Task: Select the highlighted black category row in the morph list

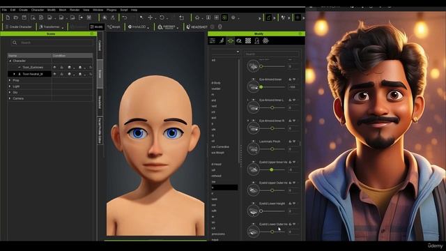Action: click(x=224, y=188)
